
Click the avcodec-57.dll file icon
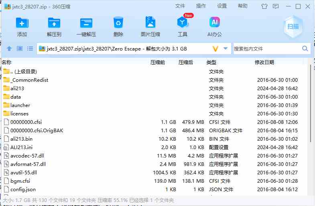point(6,156)
